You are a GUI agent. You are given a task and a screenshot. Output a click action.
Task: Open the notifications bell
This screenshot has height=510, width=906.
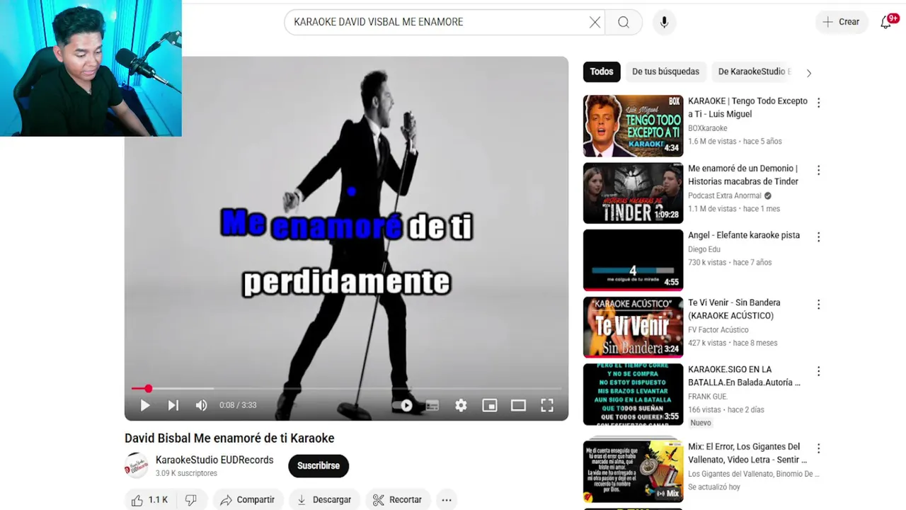coord(886,22)
